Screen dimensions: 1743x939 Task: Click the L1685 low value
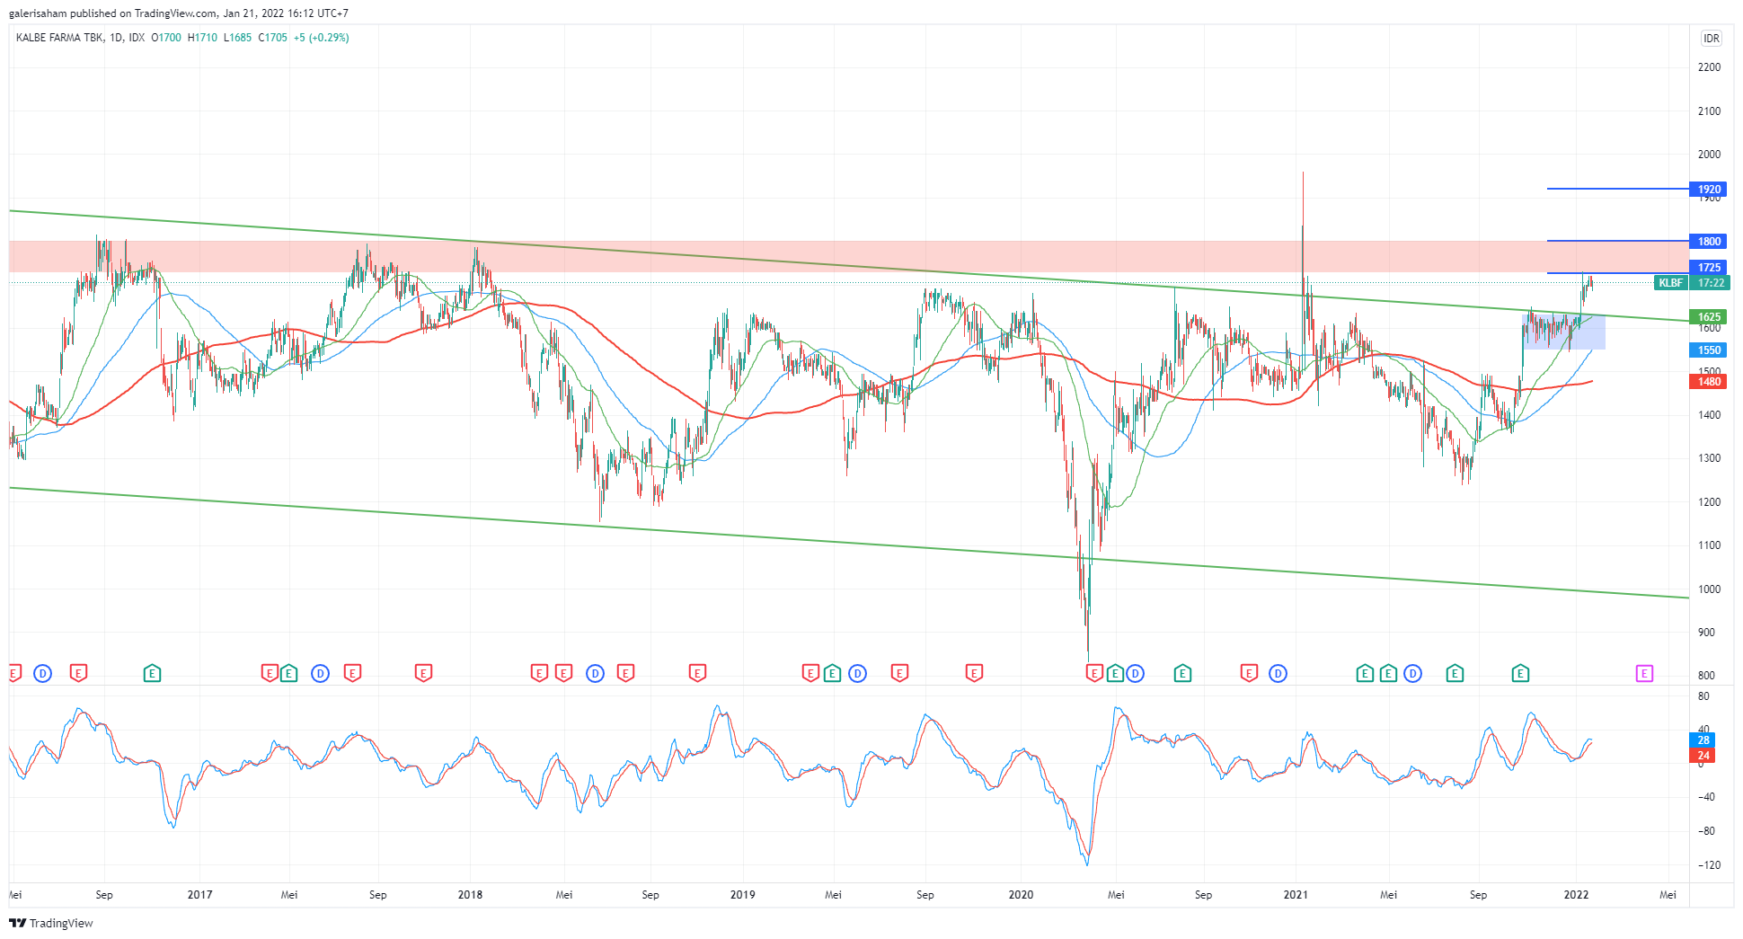pos(237,38)
